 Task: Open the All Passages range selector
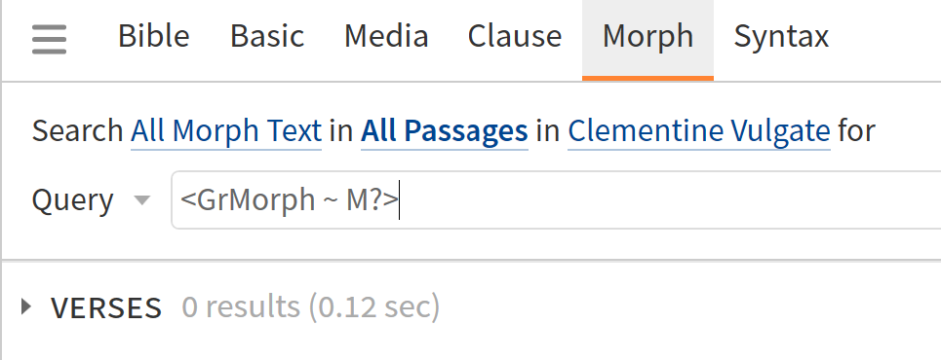click(x=444, y=130)
